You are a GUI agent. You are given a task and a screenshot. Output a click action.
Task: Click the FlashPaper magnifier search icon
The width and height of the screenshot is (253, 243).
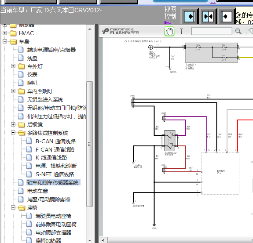pos(238,31)
